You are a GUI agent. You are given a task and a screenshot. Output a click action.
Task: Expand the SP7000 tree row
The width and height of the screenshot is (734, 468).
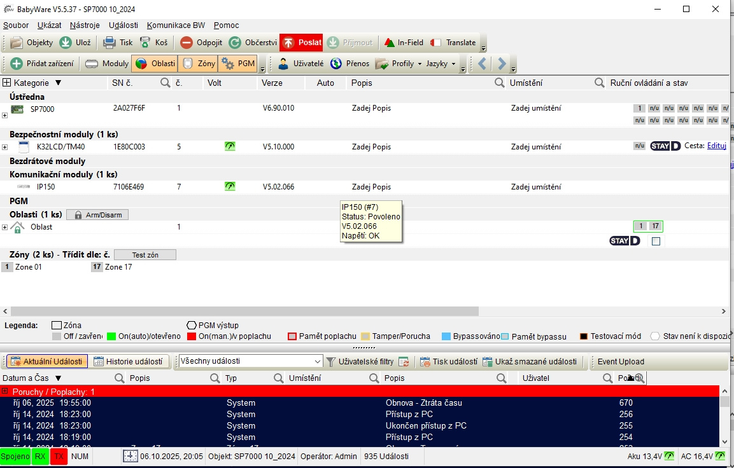pos(5,115)
